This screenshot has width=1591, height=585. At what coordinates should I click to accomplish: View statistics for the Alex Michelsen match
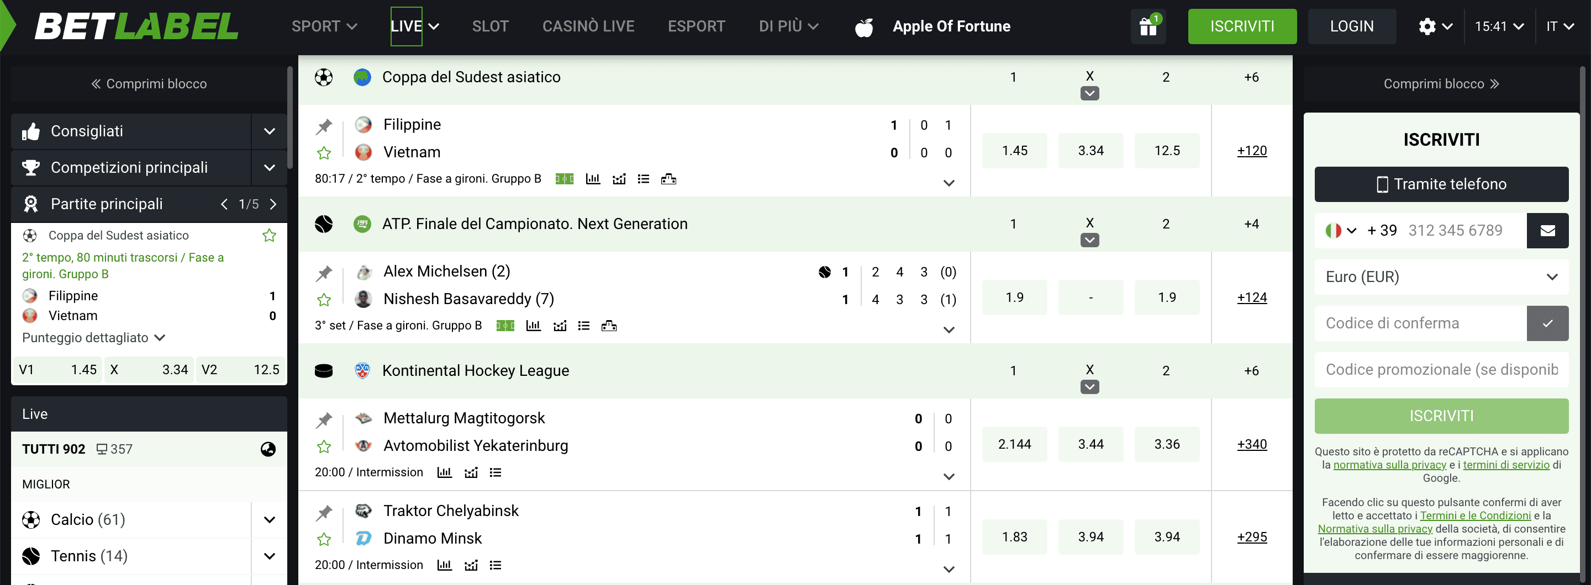point(534,325)
